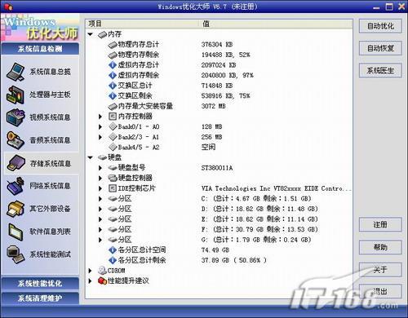Click the 项目 column header
This screenshot has height=318, width=408.
tap(143, 24)
